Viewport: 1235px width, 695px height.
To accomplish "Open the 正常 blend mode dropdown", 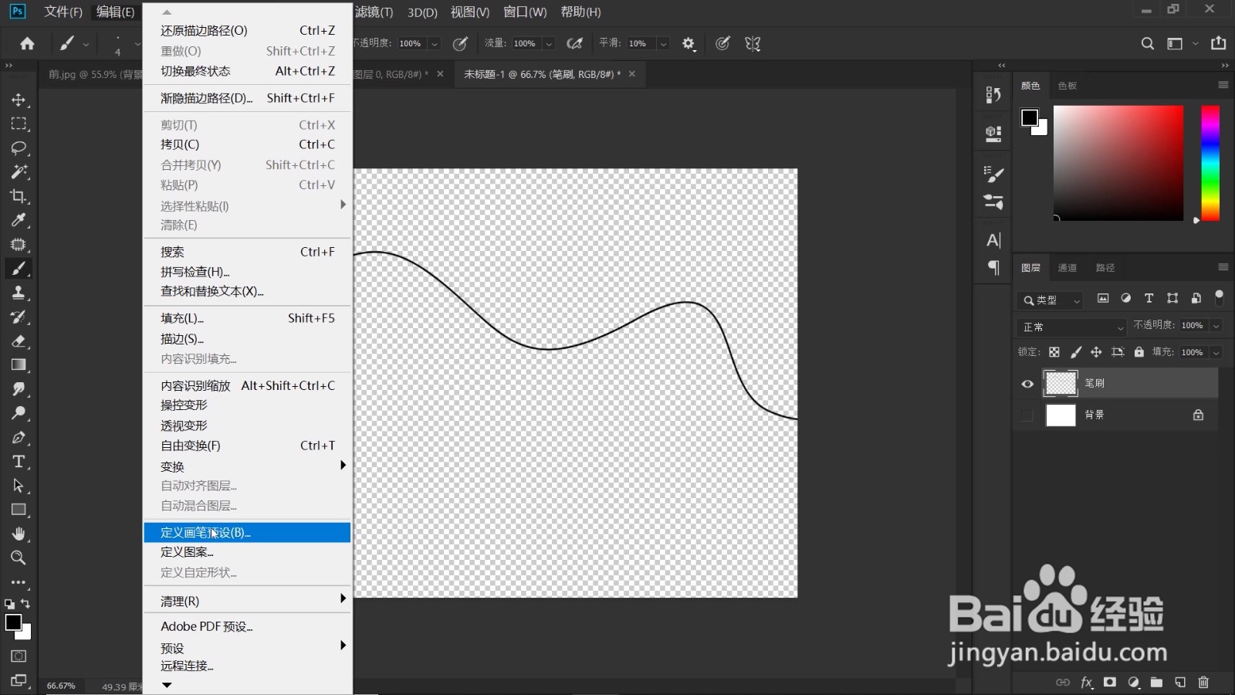I will point(1071,327).
